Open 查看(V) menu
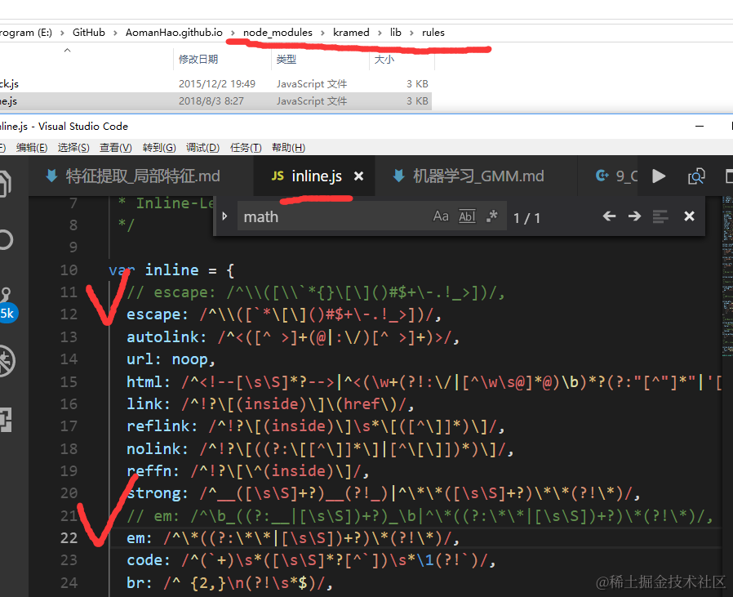This screenshot has width=733, height=597. pyautogui.click(x=115, y=148)
